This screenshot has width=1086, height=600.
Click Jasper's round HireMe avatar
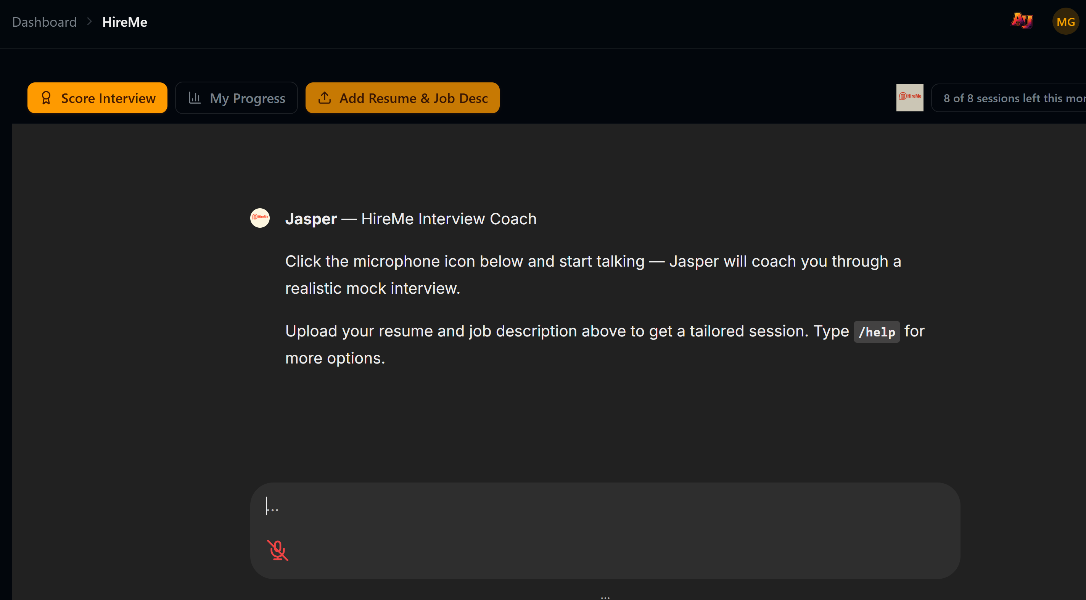click(x=260, y=218)
